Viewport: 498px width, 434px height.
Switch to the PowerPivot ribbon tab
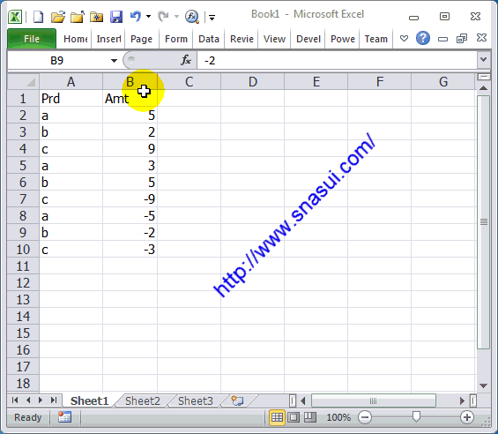343,39
